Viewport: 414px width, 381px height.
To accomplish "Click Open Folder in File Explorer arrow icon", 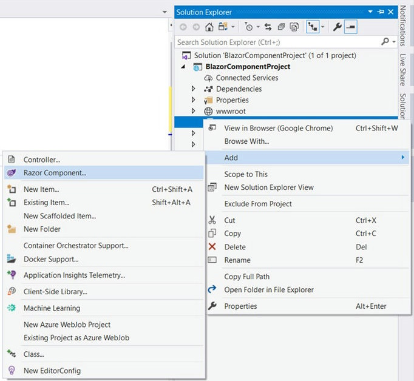I will click(x=212, y=289).
